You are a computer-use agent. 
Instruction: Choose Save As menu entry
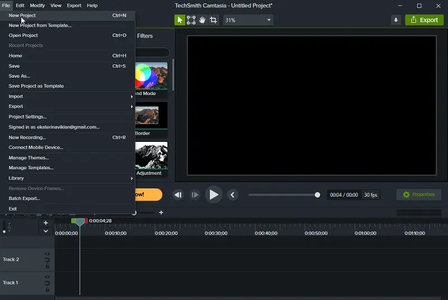click(x=67, y=76)
